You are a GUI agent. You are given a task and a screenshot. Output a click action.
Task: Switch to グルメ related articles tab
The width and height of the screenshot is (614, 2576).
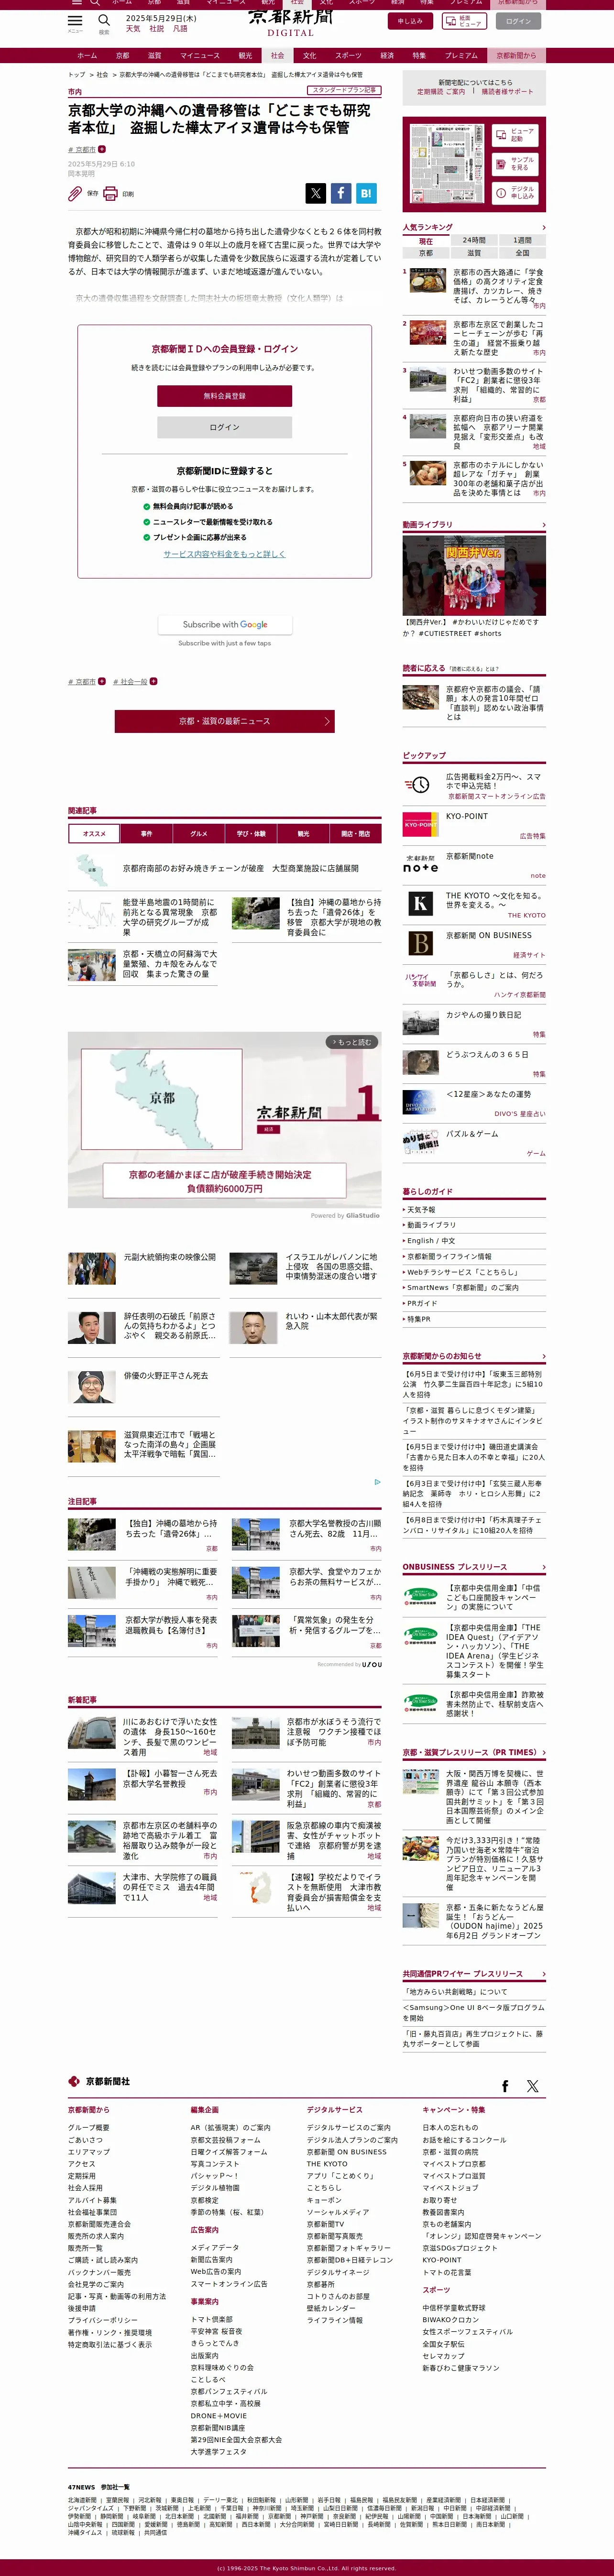pos(198,833)
